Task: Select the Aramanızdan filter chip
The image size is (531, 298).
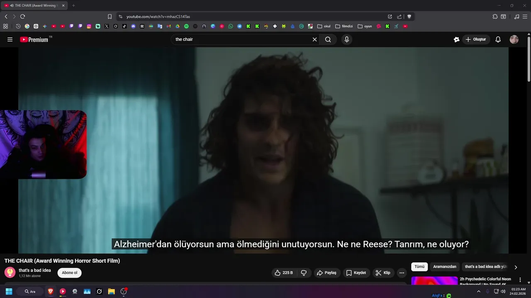Action: (x=445, y=267)
